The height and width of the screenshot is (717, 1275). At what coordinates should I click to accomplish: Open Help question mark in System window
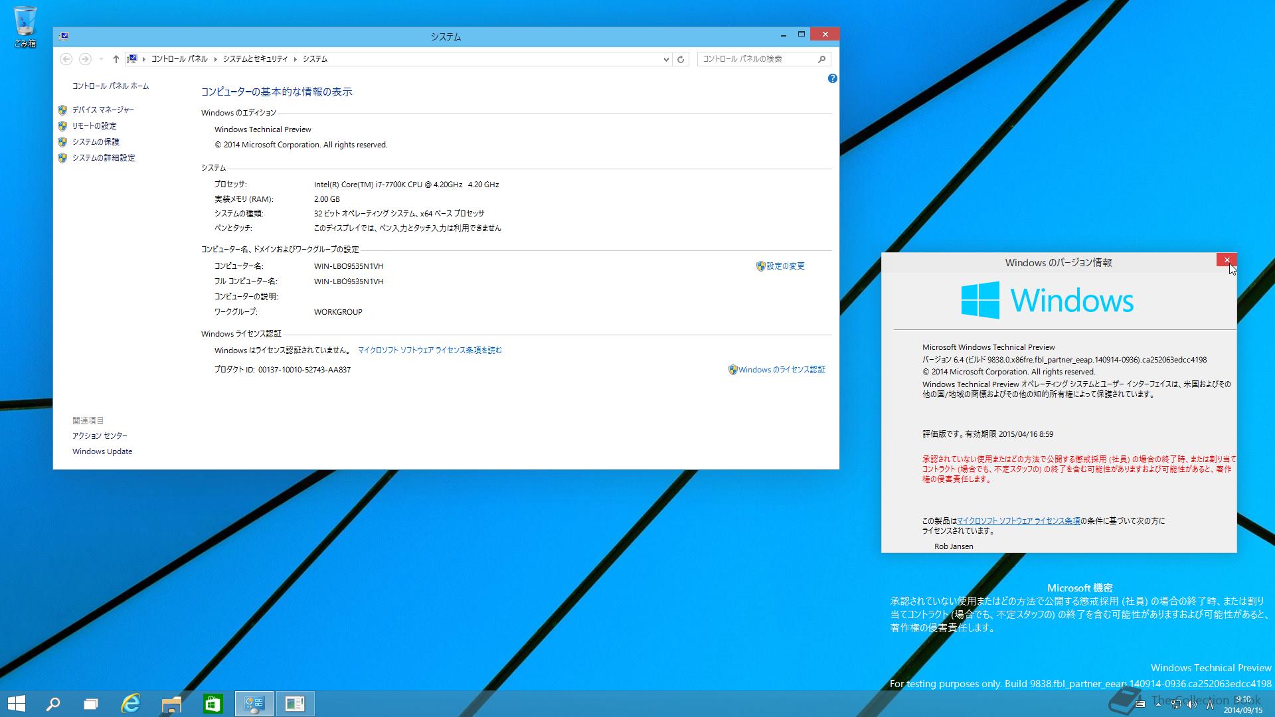point(832,78)
